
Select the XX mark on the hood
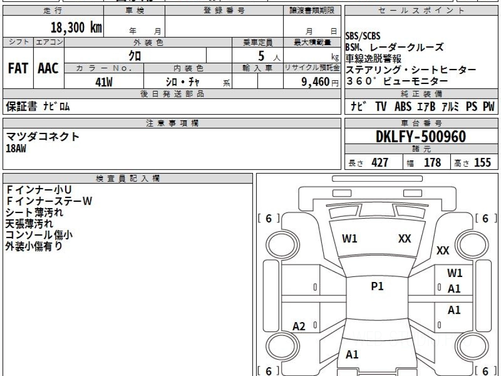405,239
